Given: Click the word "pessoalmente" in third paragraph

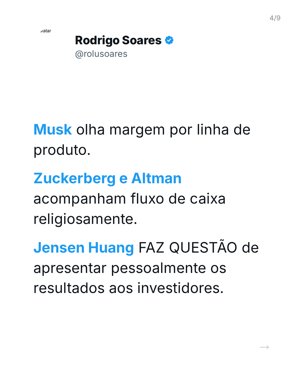Looking at the screenshot, I should pos(158,268).
